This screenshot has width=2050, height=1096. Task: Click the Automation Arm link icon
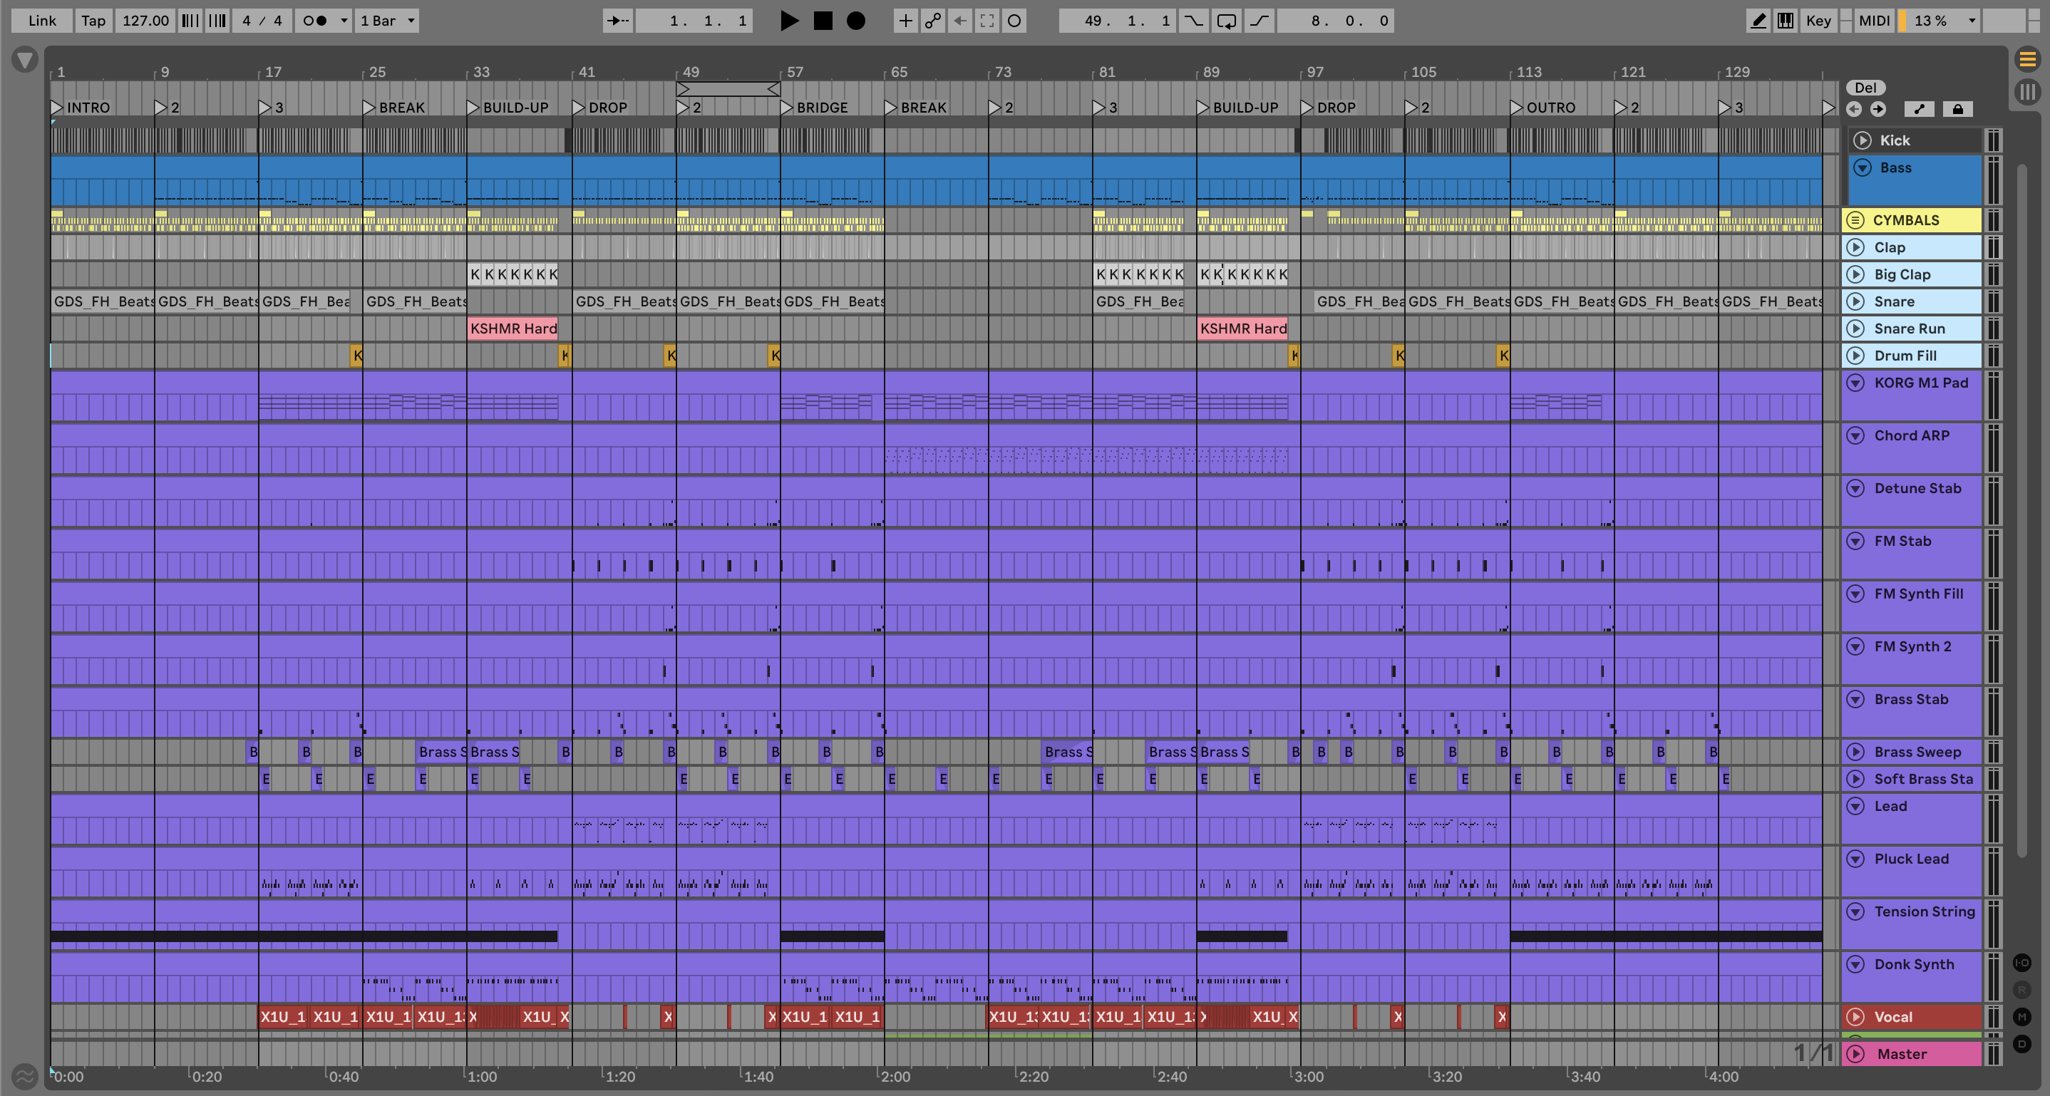(x=932, y=21)
